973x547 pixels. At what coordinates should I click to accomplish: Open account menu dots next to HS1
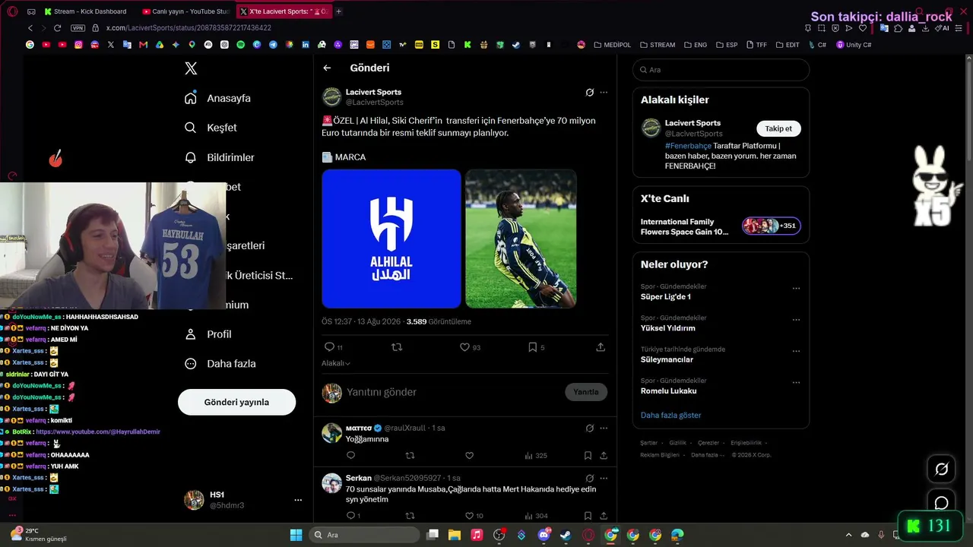coord(298,500)
